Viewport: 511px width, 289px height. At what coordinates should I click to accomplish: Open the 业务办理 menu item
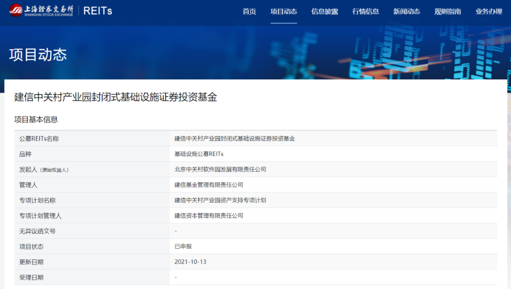(489, 11)
